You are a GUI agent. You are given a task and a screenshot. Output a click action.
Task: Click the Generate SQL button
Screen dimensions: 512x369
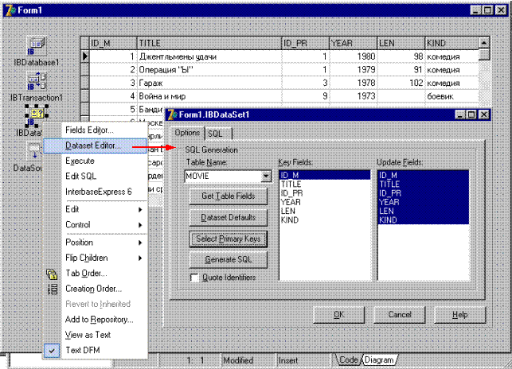[229, 260]
